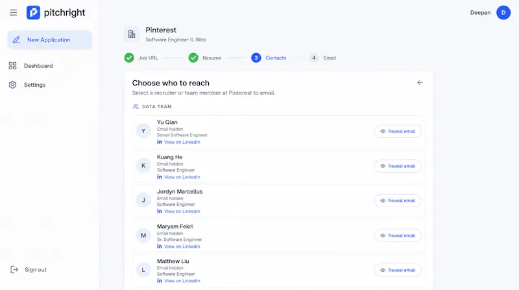Image resolution: width=519 pixels, height=290 pixels.
Task: Click the Resume completed checkmark
Action: pos(193,58)
